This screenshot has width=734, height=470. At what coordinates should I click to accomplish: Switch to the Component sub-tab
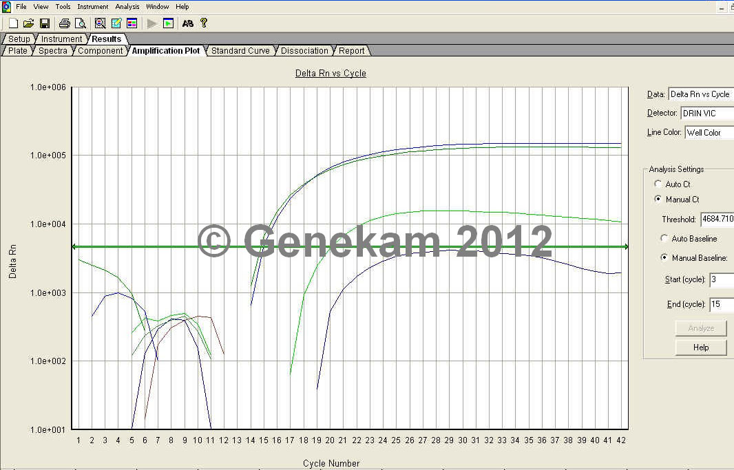point(100,50)
